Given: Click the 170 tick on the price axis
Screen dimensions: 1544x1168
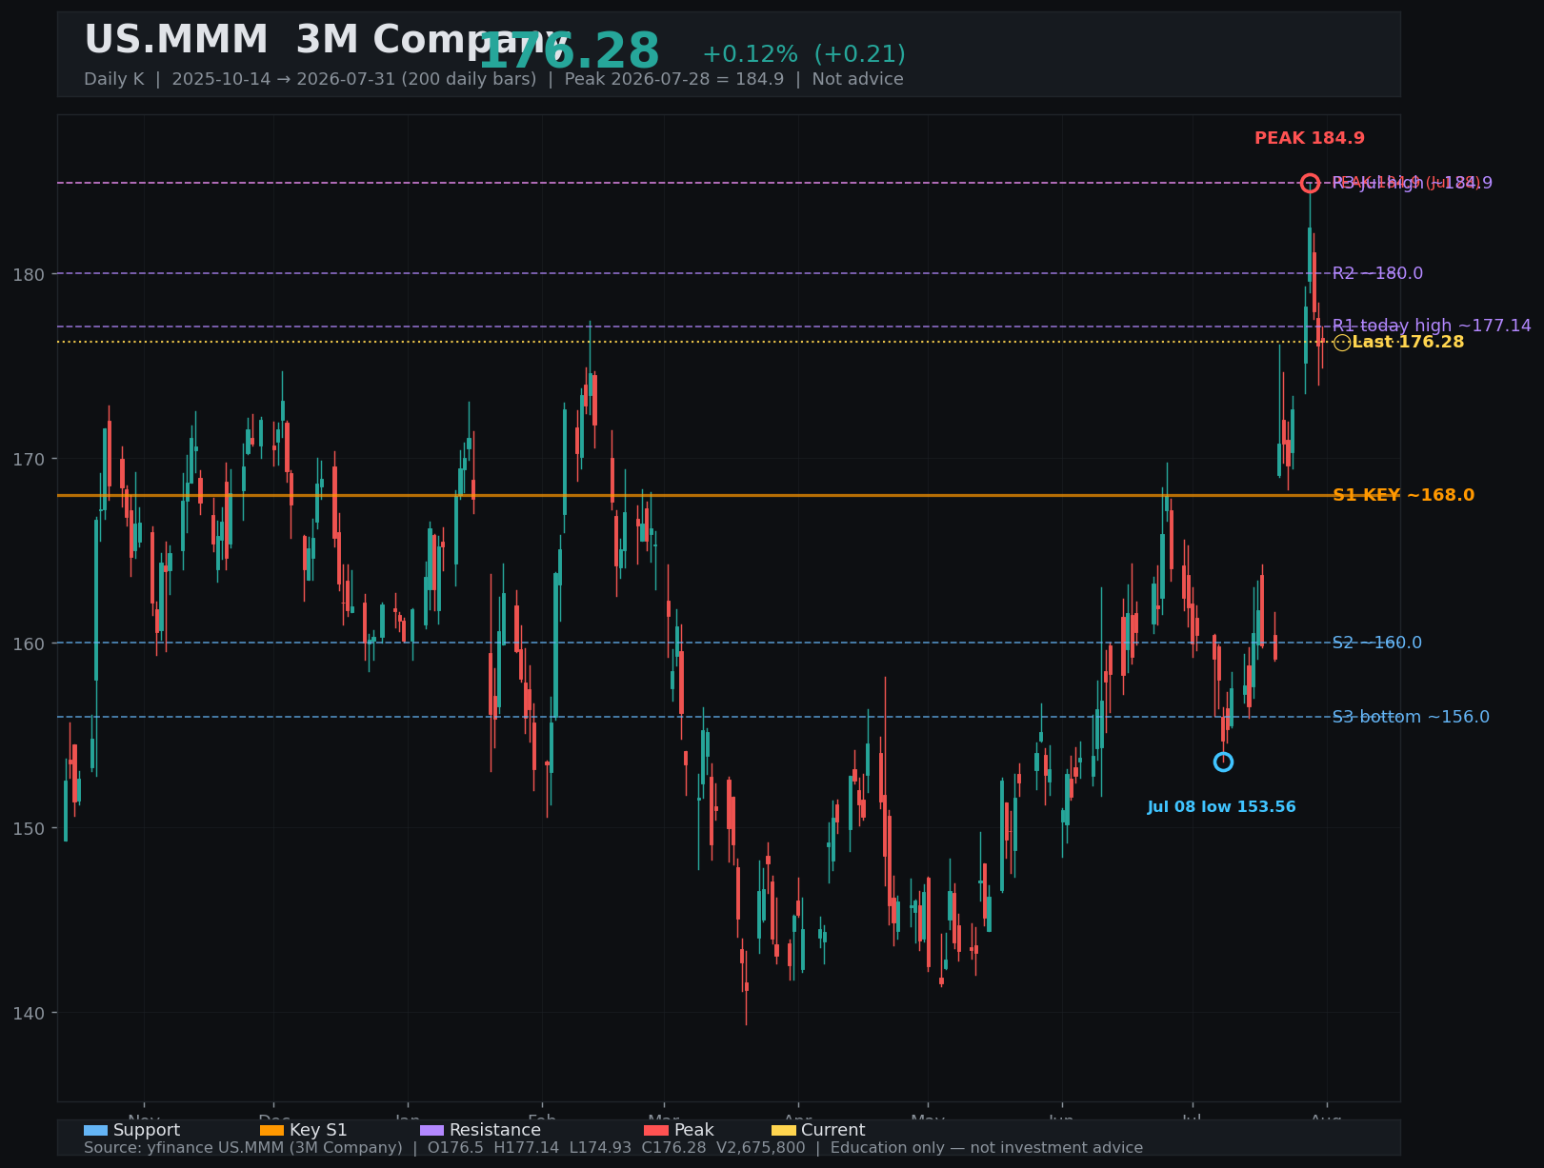Looking at the screenshot, I should pyautogui.click(x=28, y=459).
